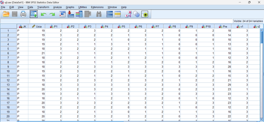Viewport: 264px width, 122px height.
Task: Click the cell editor input bar above the grid
Action: [x=131, y=21]
